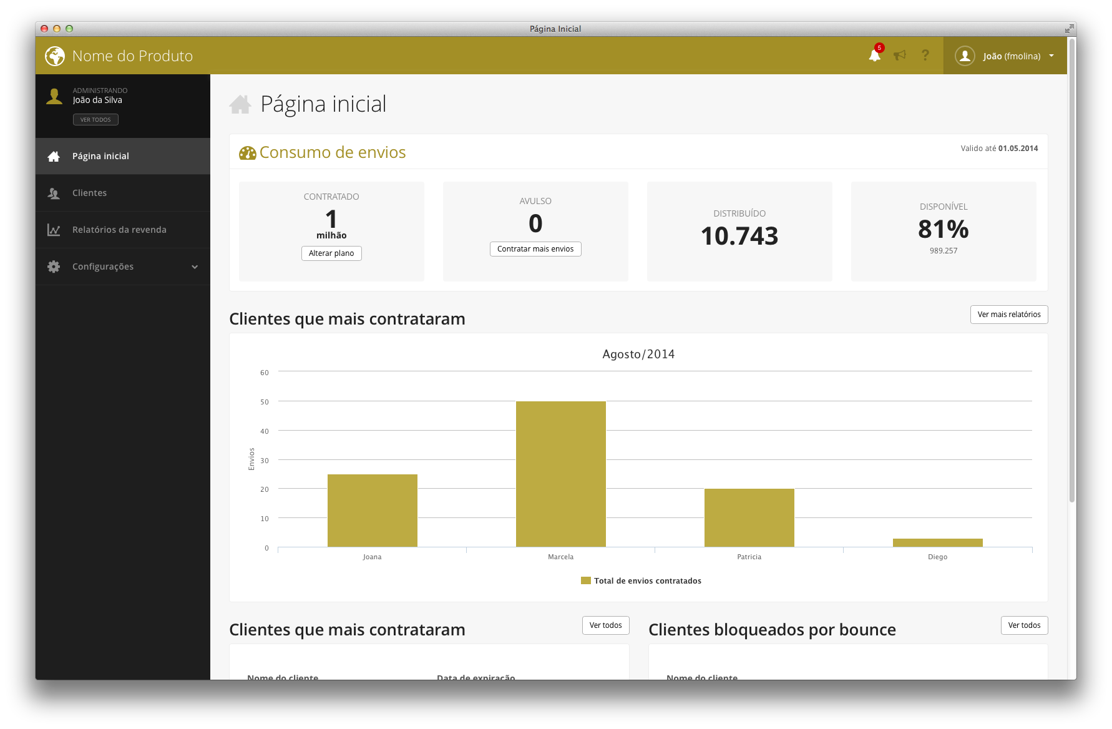The height and width of the screenshot is (729, 1112).
Task: Click the Marcela bar in chart
Action: point(561,474)
